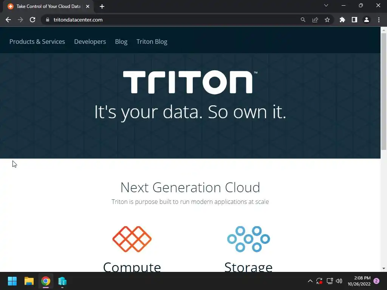Toggle the browser side panel
This screenshot has height=290, width=387.
354,20
